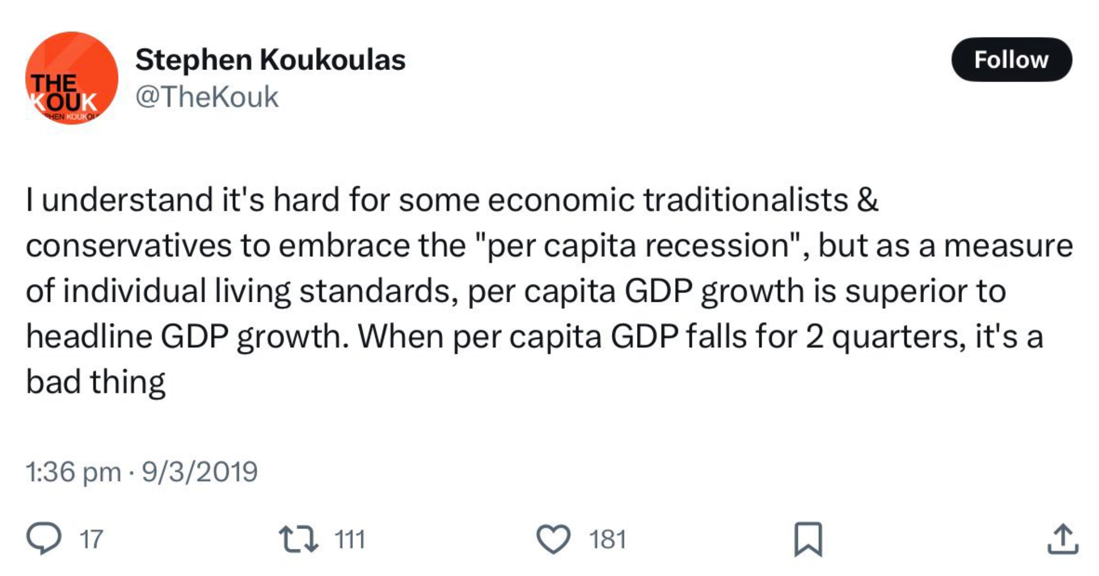Click the 1:36 pm timestamp
Viewport: 1099px width, 576px height.
coord(73,472)
